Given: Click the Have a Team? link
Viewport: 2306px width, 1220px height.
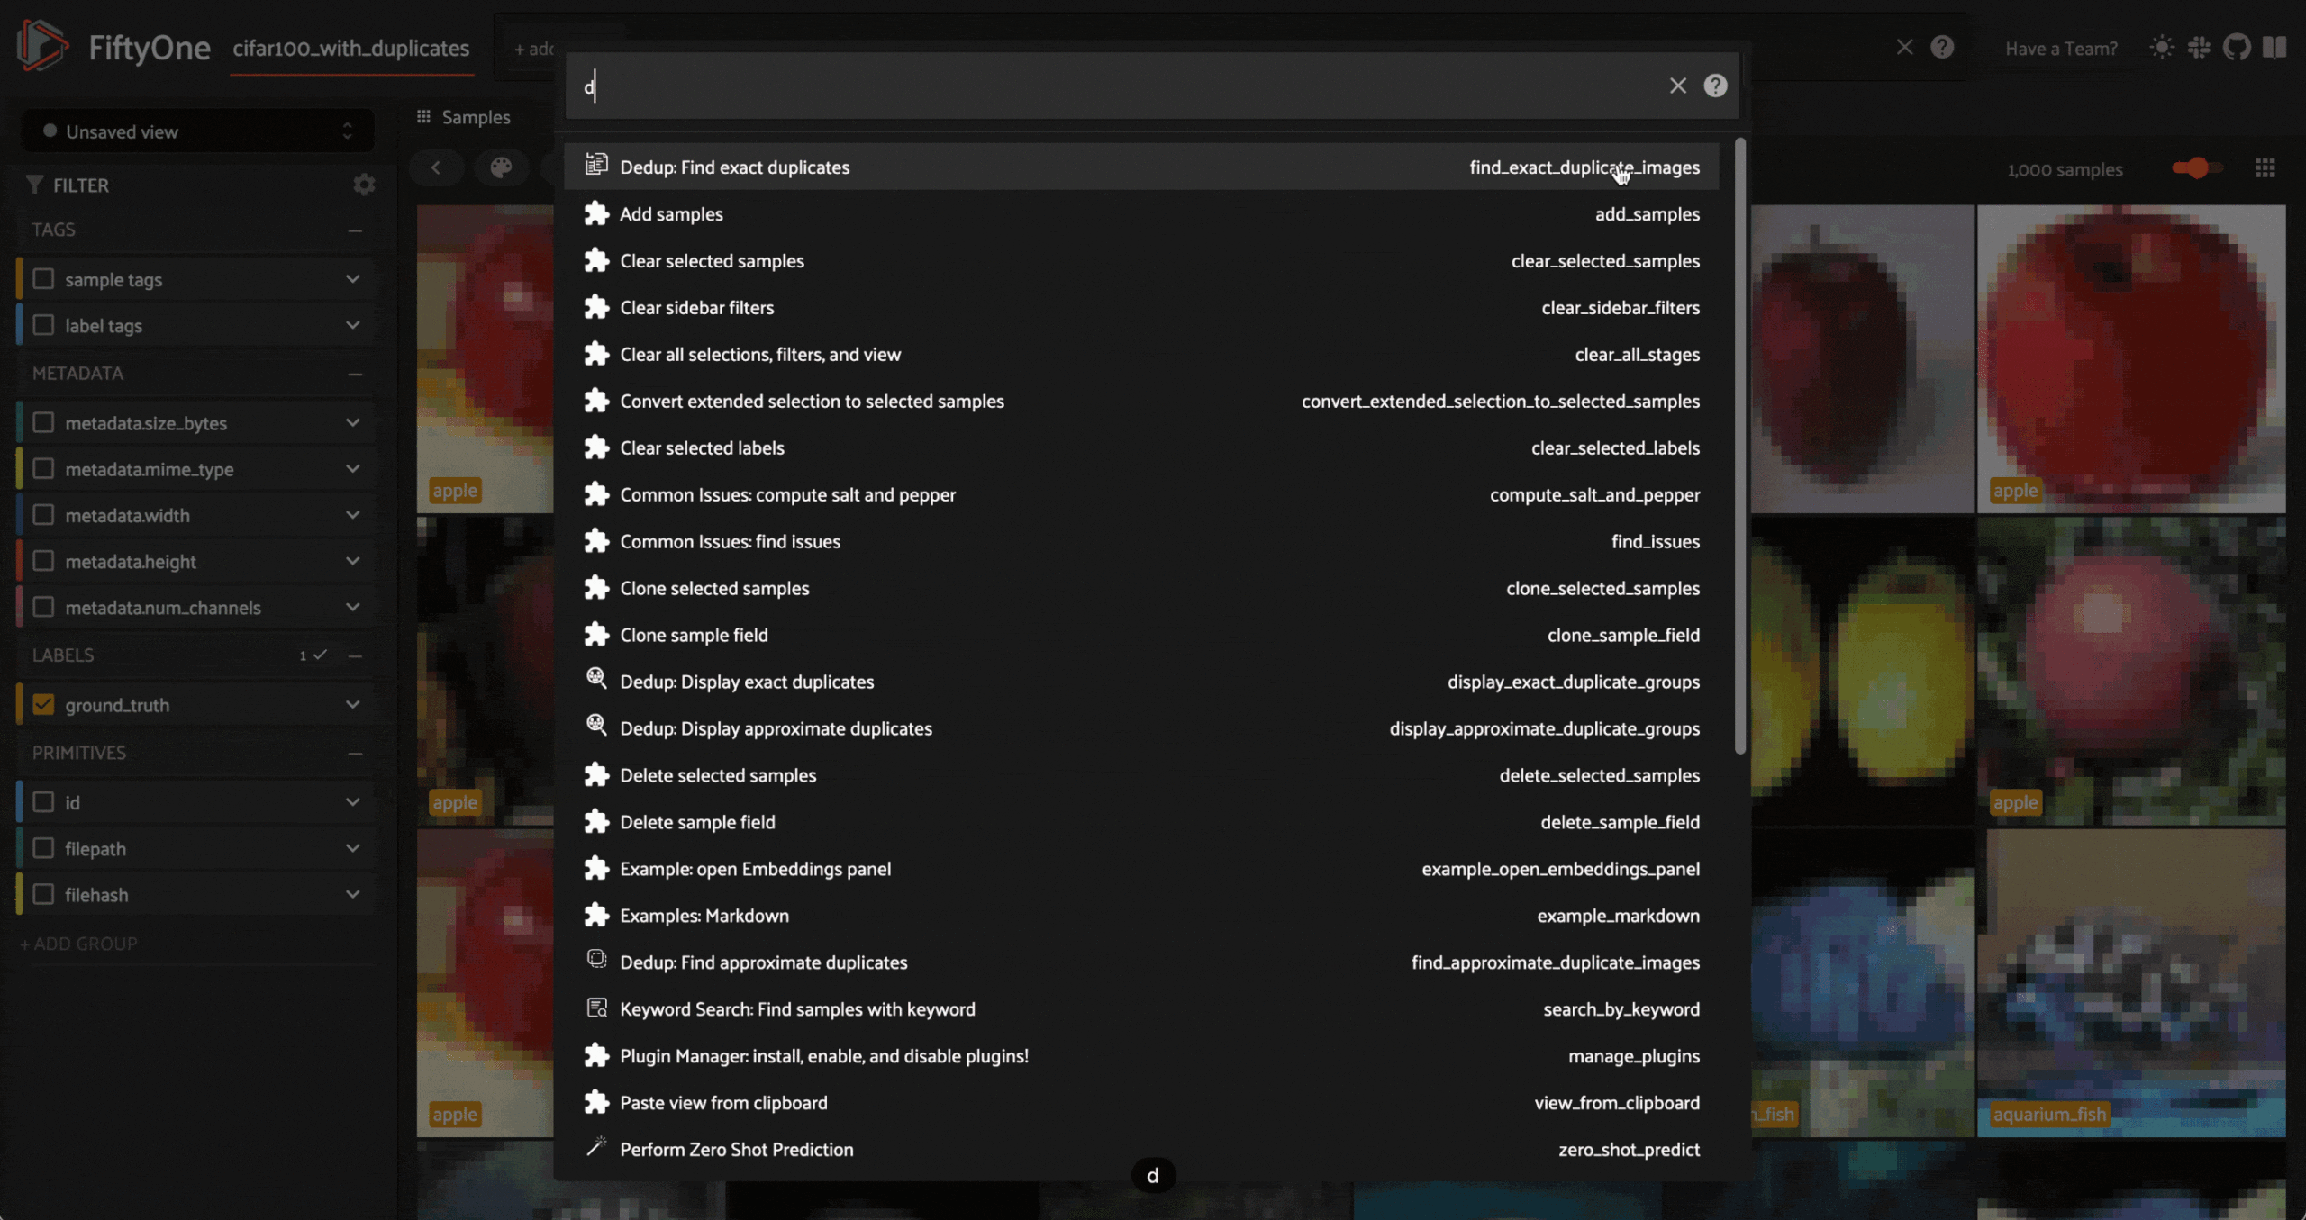Looking at the screenshot, I should pyautogui.click(x=2061, y=49).
